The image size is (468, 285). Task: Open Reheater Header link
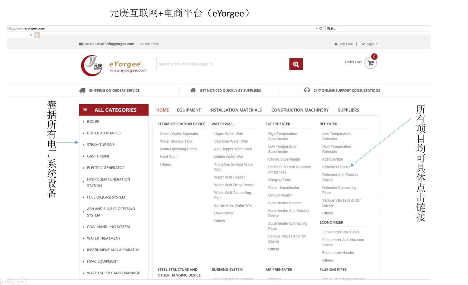point(336,167)
